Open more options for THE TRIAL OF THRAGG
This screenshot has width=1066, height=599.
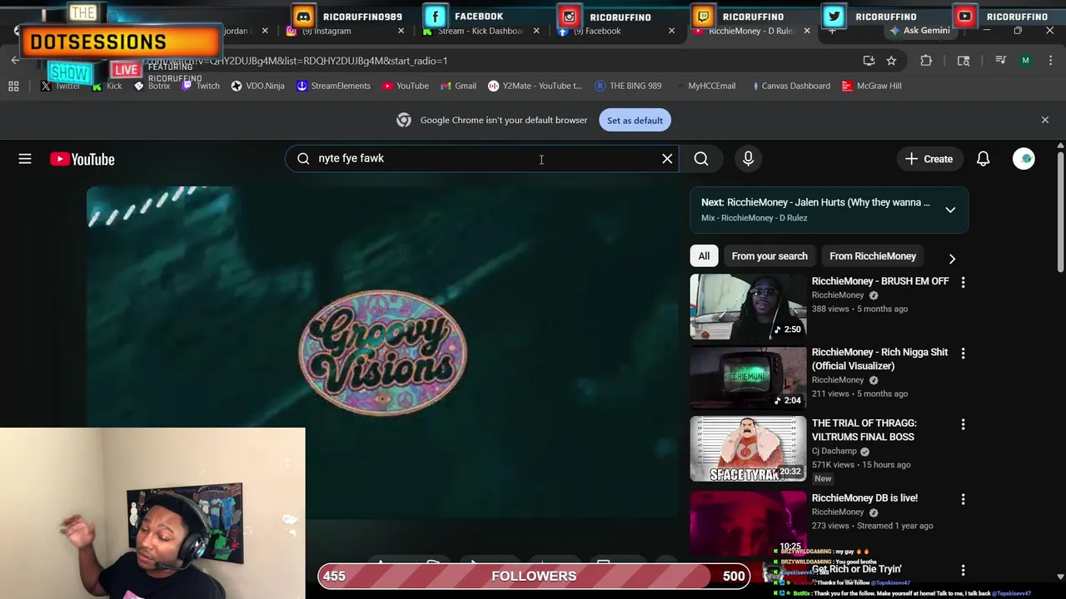963,424
